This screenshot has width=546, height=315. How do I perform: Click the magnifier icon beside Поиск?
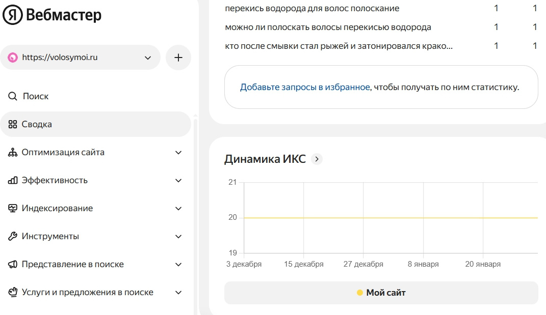pyautogui.click(x=13, y=96)
